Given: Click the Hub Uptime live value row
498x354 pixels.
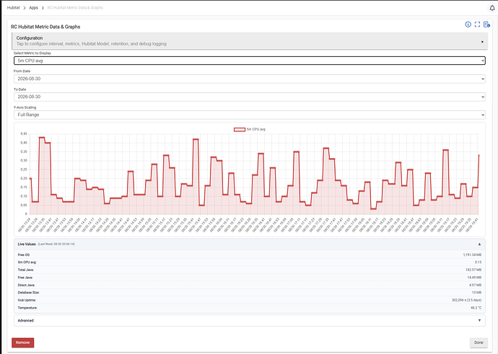Looking at the screenshot, I should pos(250,300).
